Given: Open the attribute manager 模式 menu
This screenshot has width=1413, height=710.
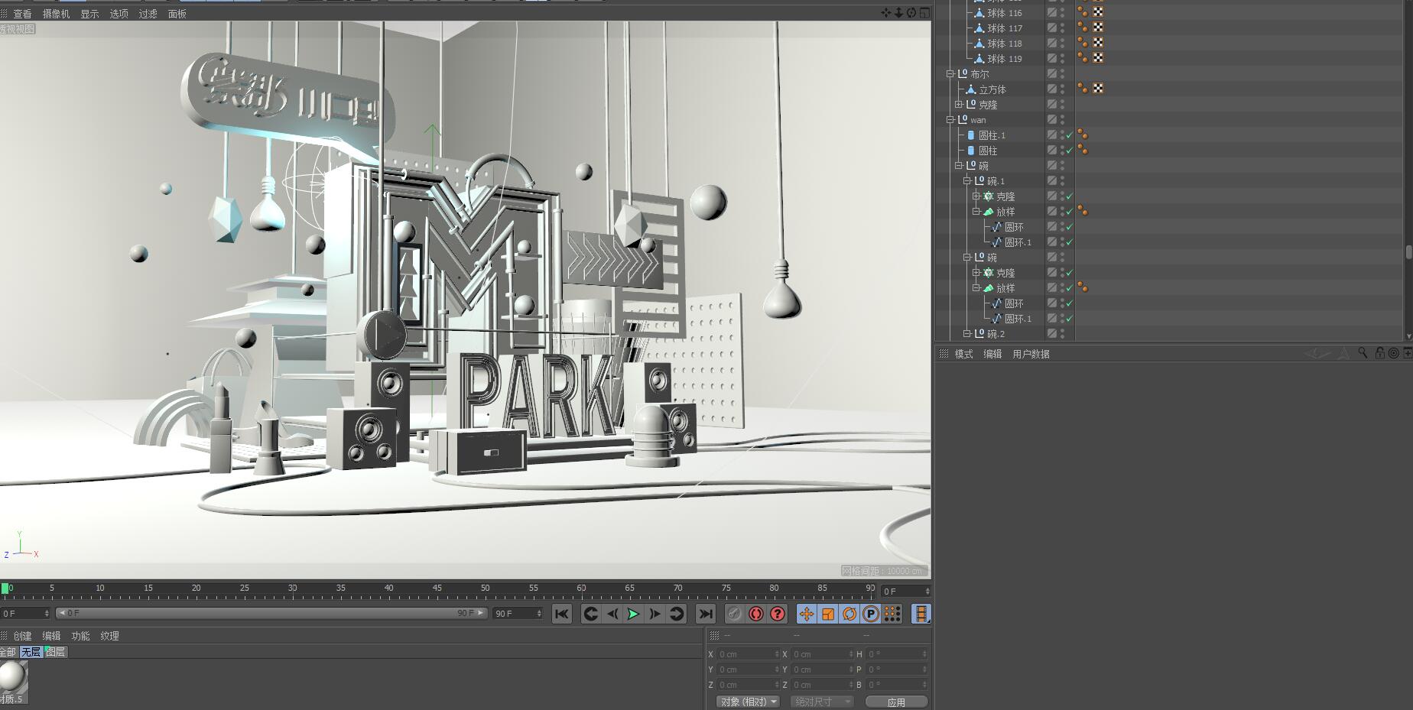Looking at the screenshot, I should (x=963, y=354).
